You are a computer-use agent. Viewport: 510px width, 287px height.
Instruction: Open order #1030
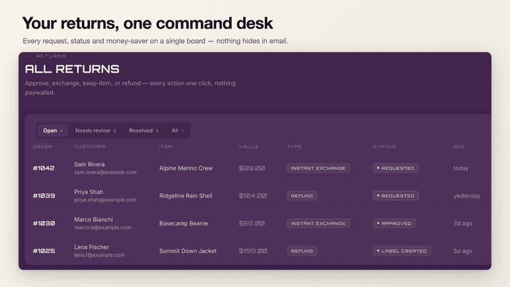pyautogui.click(x=44, y=224)
